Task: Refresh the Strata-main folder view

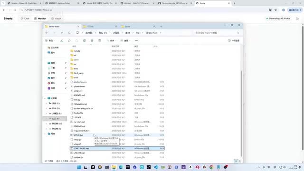Action: [x=69, y=33]
